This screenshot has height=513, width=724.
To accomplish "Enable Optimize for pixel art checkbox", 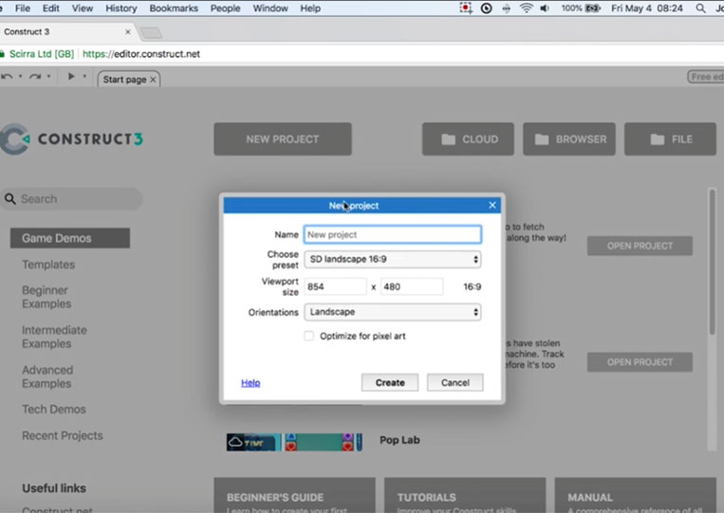I will 309,336.
